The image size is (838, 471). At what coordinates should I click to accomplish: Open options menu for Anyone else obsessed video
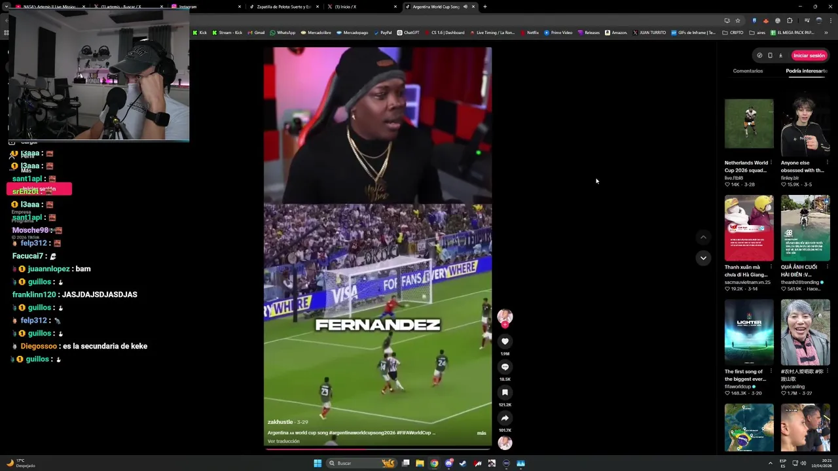[x=828, y=163]
